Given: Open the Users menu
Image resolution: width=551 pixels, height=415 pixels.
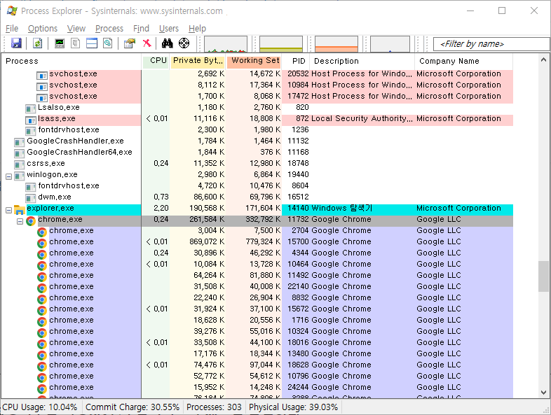Looking at the screenshot, I should pyautogui.click(x=169, y=29).
